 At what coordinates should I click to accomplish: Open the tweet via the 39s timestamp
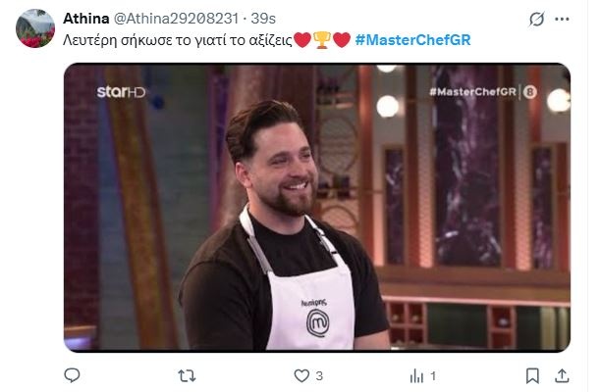point(263,19)
